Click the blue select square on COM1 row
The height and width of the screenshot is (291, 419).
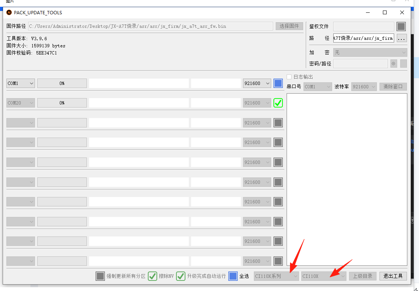278,83
